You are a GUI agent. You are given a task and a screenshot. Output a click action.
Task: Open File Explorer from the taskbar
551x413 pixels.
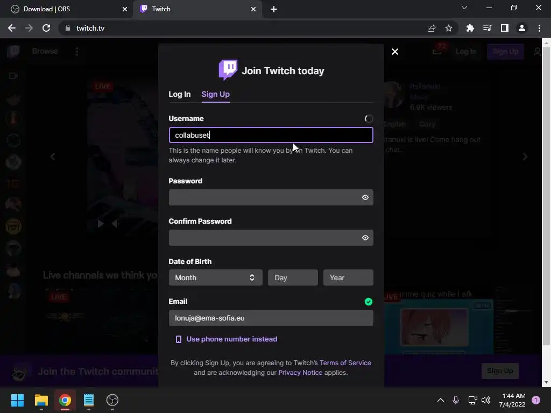[x=41, y=400]
